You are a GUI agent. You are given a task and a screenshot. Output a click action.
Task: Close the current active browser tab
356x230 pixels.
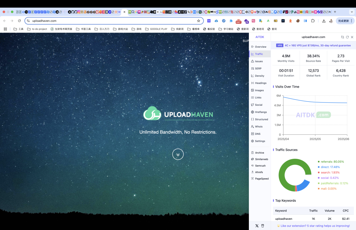pyautogui.click(x=124, y=12)
